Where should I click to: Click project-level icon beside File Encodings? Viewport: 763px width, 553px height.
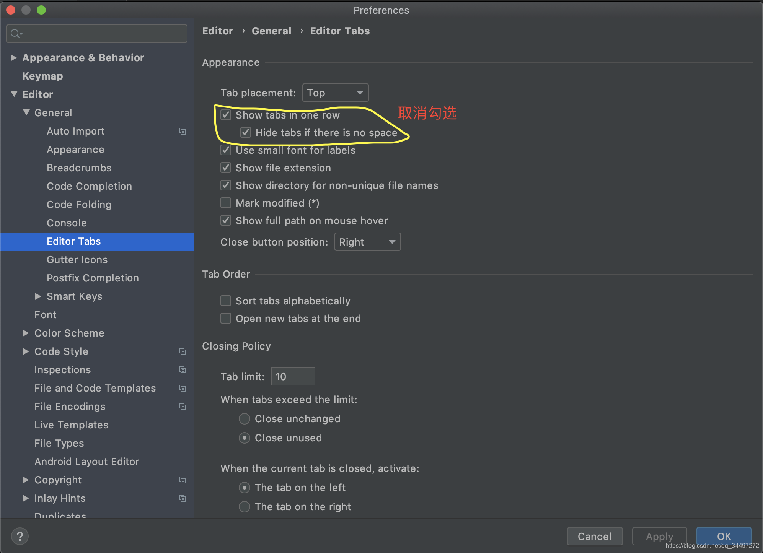point(183,407)
